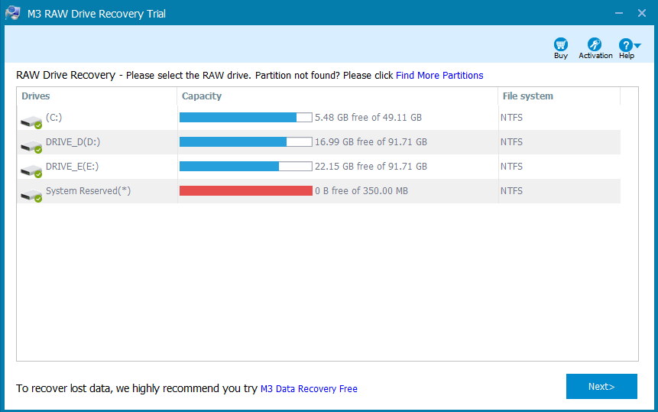Select "5.48 GB free of 49.11 GB" text
This screenshot has width=658, height=412.
[x=368, y=118]
